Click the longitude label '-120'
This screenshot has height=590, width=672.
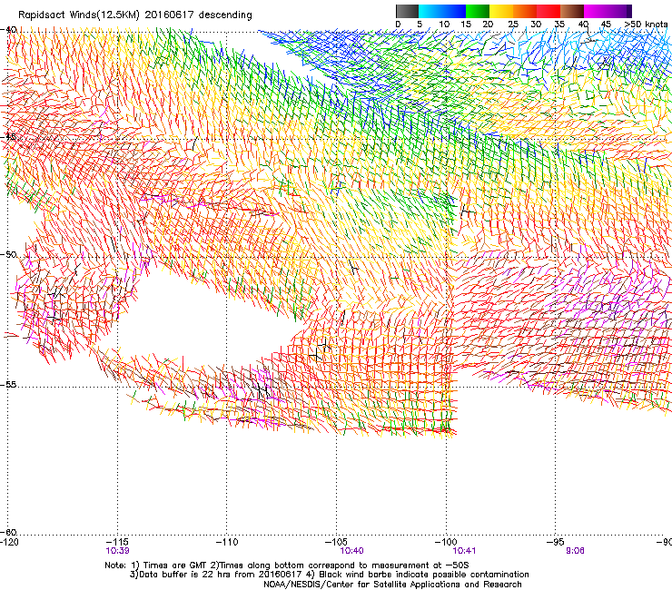click(x=9, y=543)
